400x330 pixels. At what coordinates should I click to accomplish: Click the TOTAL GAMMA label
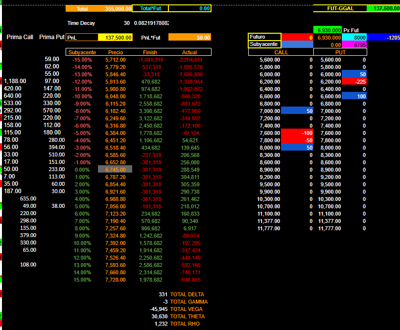pos(189,302)
